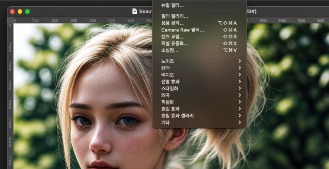Expand the 노이즈 submenu
This screenshot has height=169, width=329.
199,61
